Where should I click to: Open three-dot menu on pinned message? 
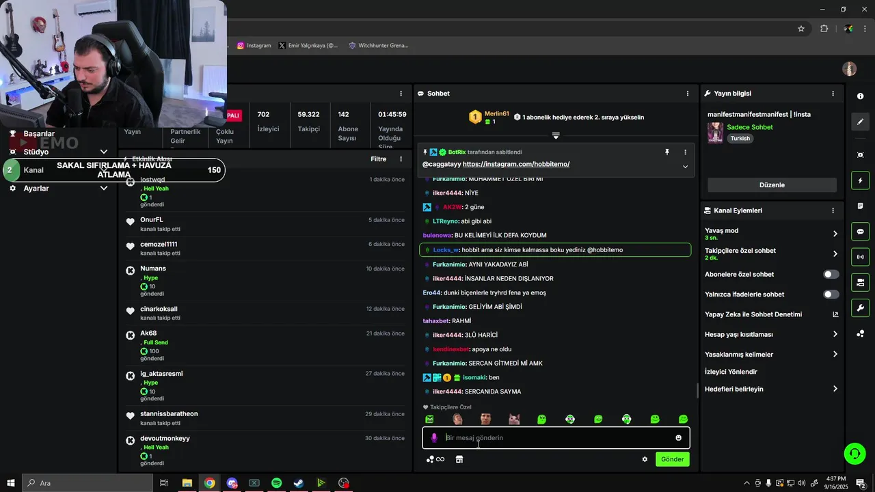[685, 152]
